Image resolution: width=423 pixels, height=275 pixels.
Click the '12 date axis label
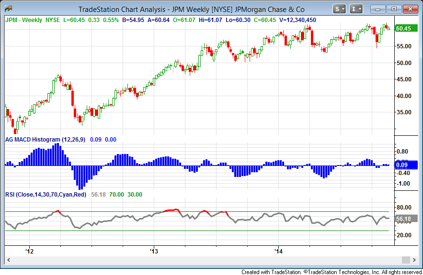[x=29, y=251]
